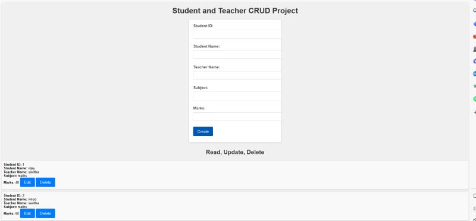
Task: Click the Read, Update, Delete heading
Action: pyautogui.click(x=235, y=152)
